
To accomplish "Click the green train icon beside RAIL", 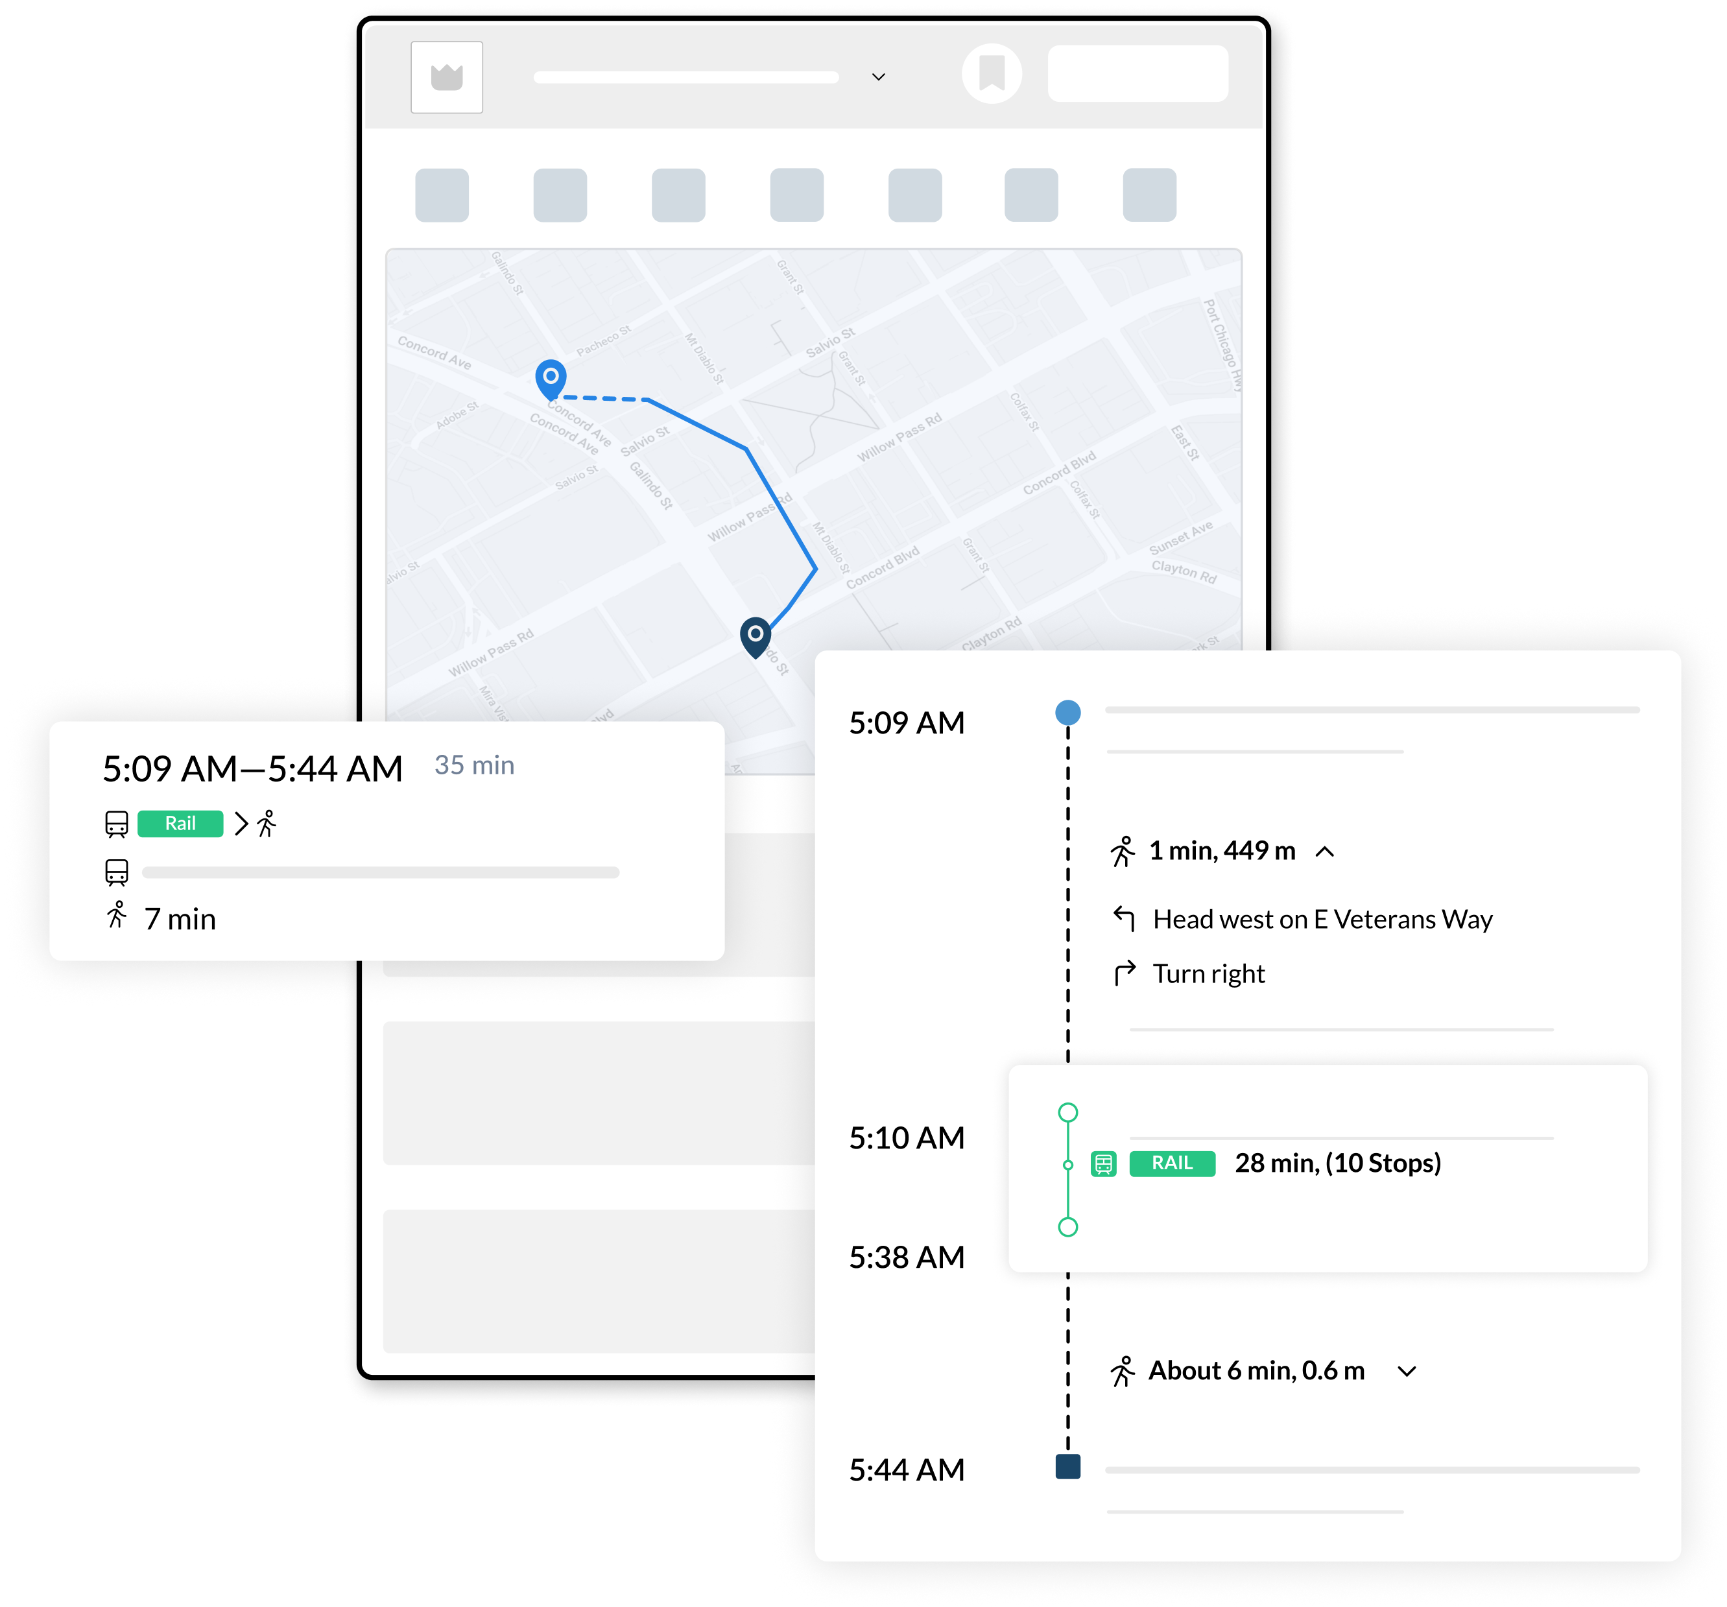I will pos(1103,1163).
